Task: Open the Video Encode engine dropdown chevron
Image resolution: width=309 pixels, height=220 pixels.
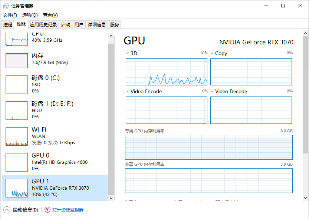Action: coord(127,91)
